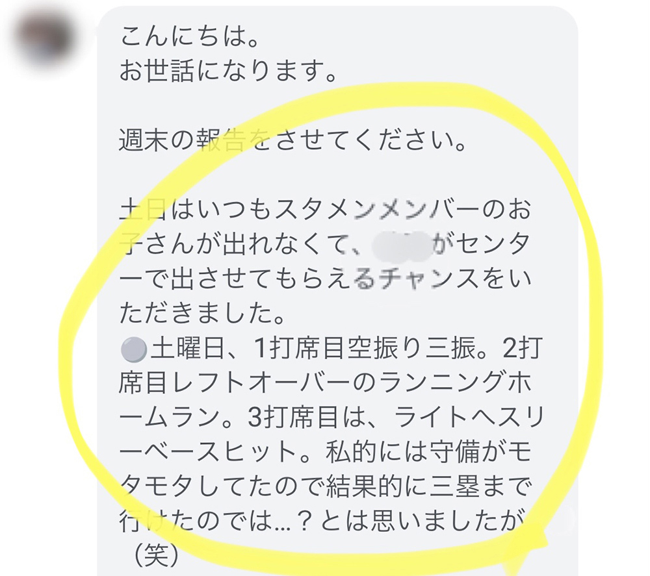Image resolution: width=650 pixels, height=576 pixels.
Task: Click the blurred name before がセンタ
Action: pyautogui.click(x=401, y=244)
